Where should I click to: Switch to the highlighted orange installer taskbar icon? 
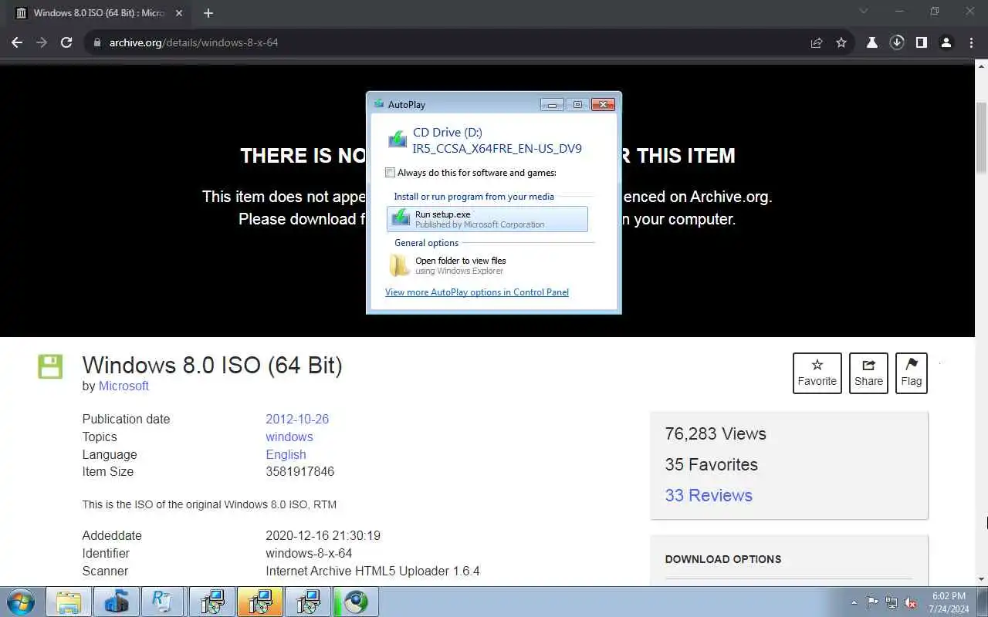click(259, 602)
